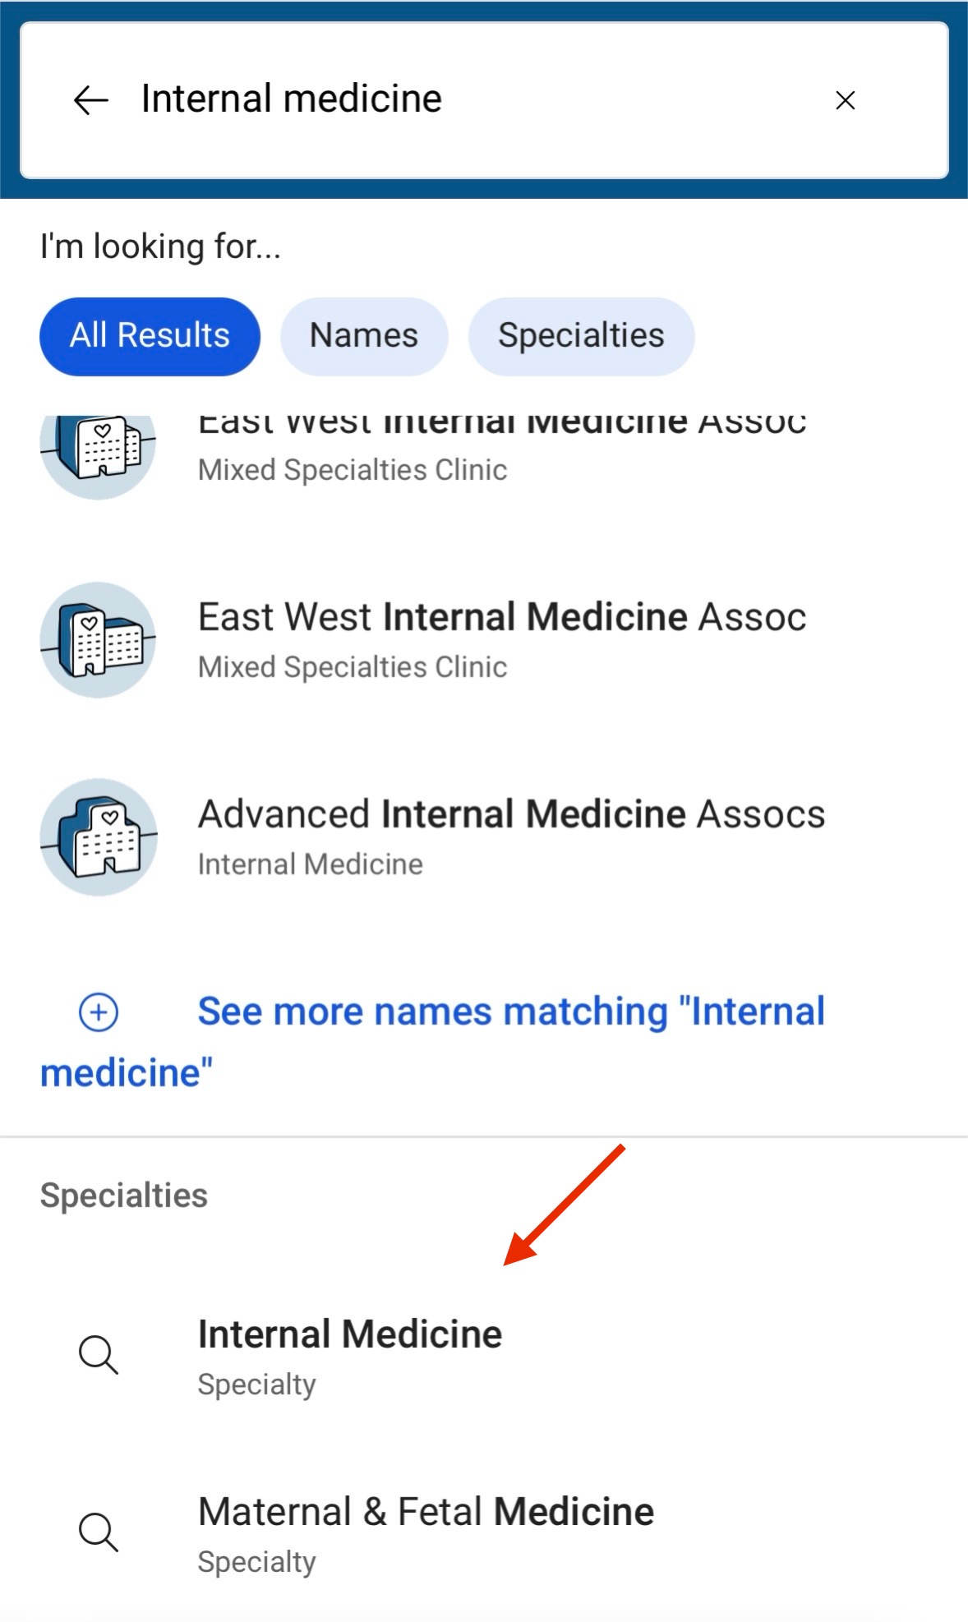Focus the "Internal medicine" search field

pos(460,99)
